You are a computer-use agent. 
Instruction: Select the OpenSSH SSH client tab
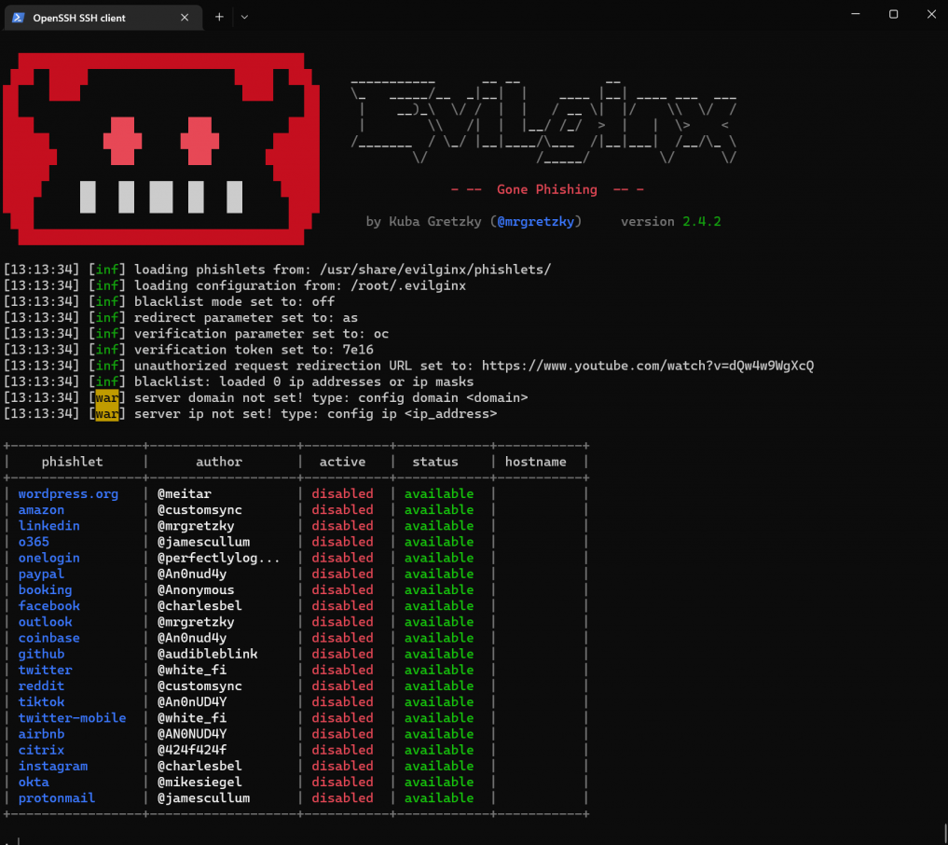click(103, 18)
